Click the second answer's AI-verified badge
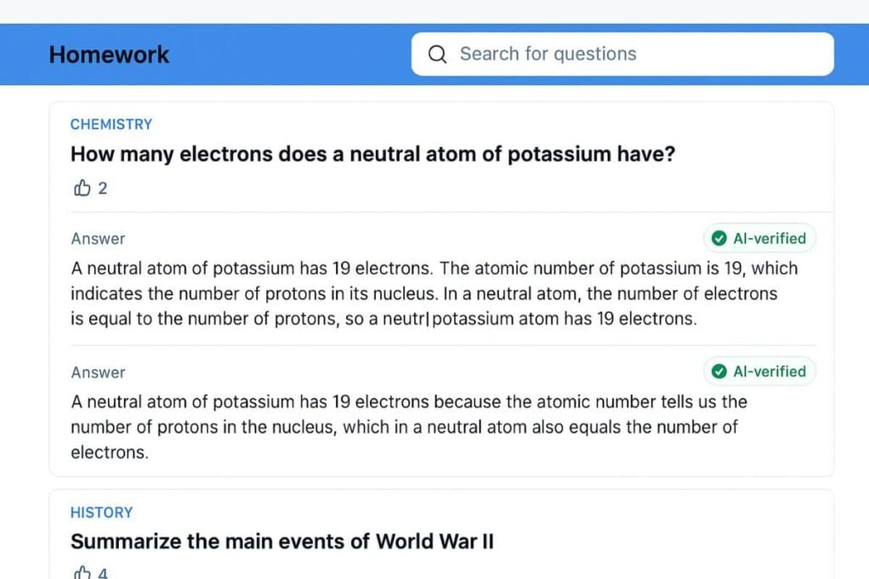Image resolution: width=869 pixels, height=579 pixels. coord(760,371)
